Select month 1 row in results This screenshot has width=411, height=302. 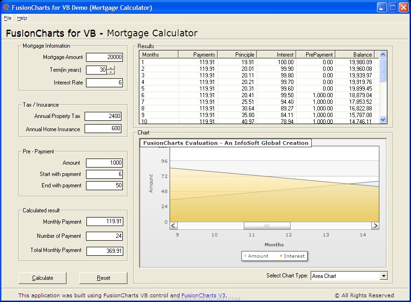259,62
